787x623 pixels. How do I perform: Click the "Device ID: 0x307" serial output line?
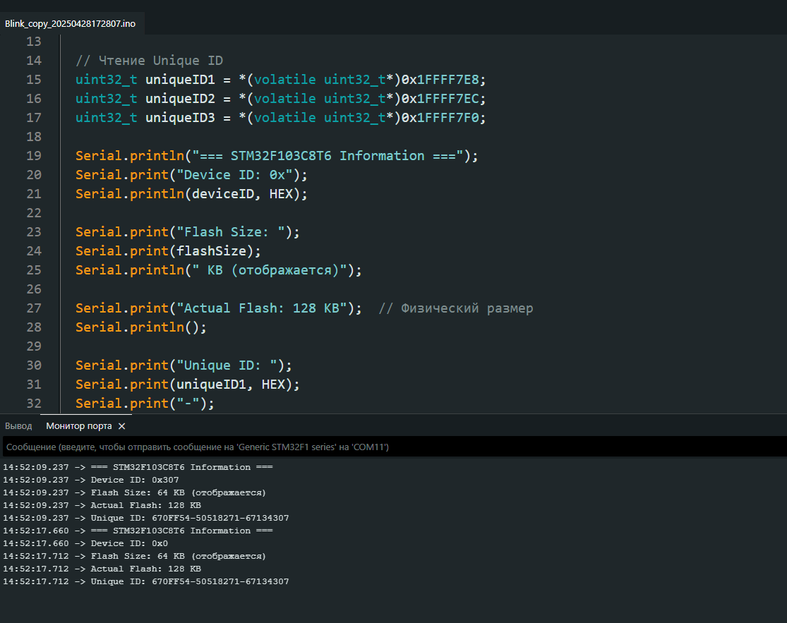click(x=134, y=480)
